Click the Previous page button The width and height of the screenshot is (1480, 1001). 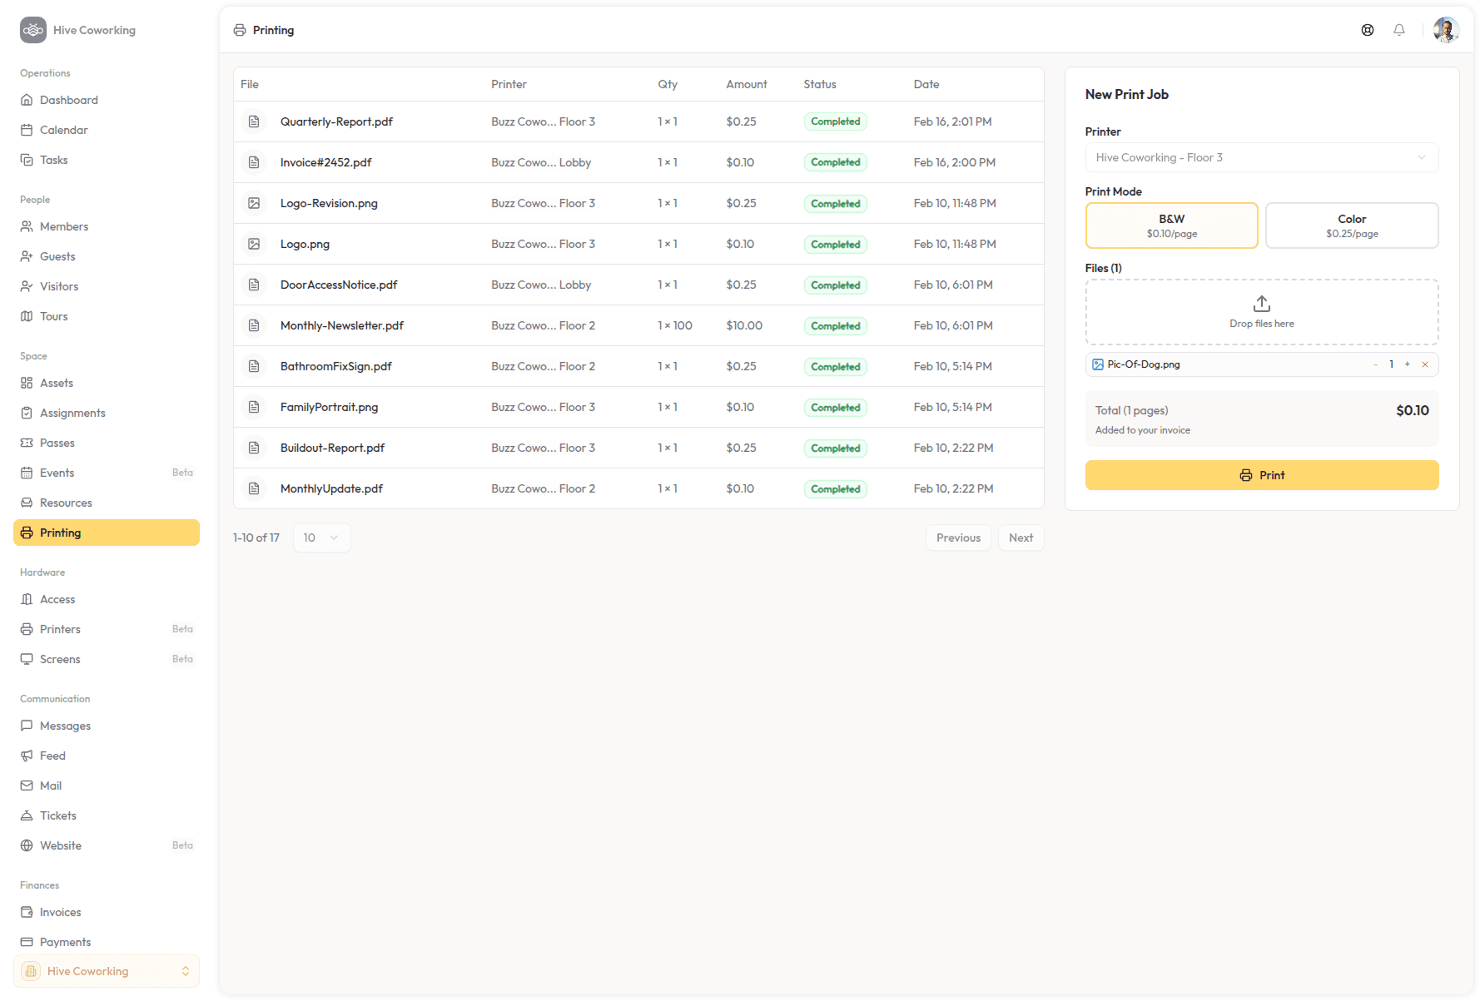coord(958,538)
